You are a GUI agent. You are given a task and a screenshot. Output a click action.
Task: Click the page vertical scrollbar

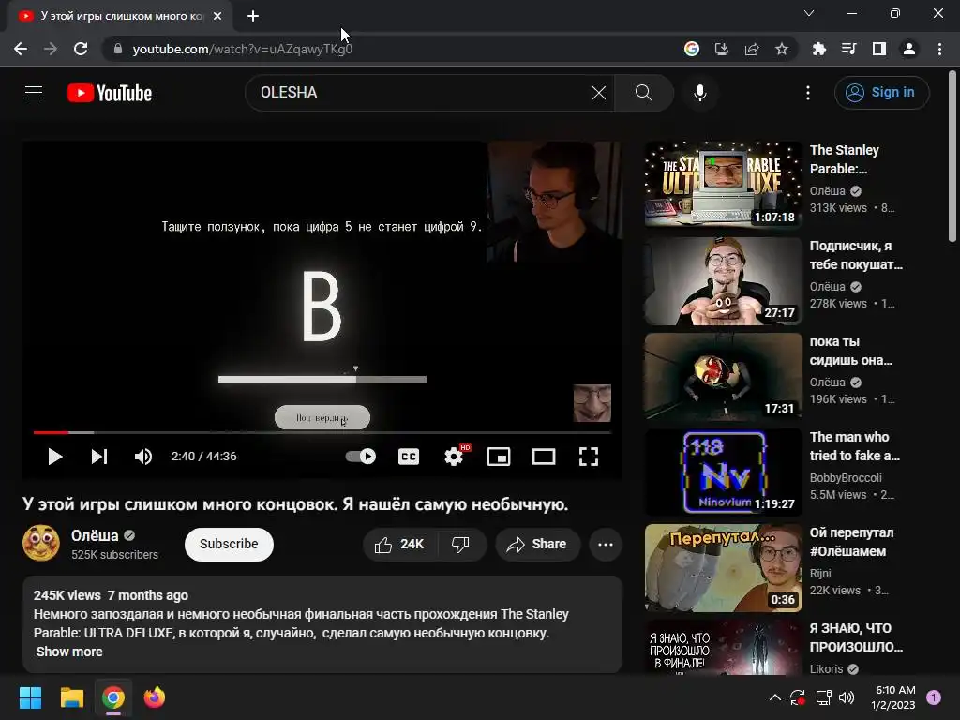click(x=952, y=157)
